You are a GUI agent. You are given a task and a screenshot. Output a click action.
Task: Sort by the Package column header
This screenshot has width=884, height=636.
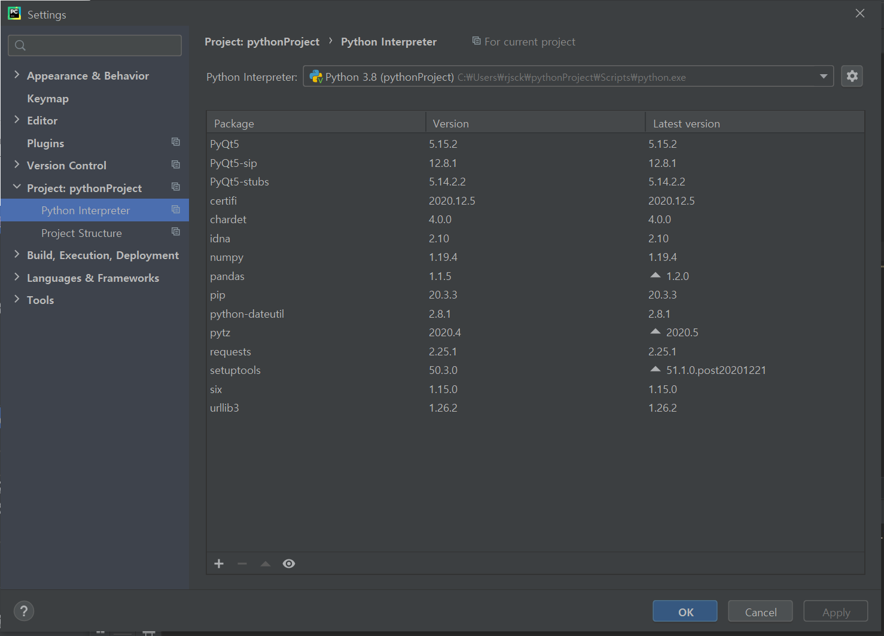(316, 123)
